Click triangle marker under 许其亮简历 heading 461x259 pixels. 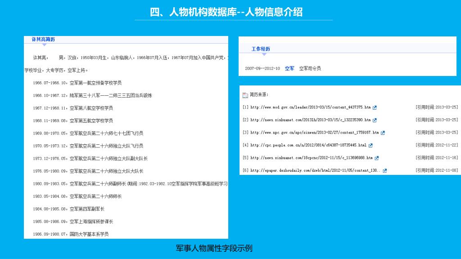coord(44,45)
